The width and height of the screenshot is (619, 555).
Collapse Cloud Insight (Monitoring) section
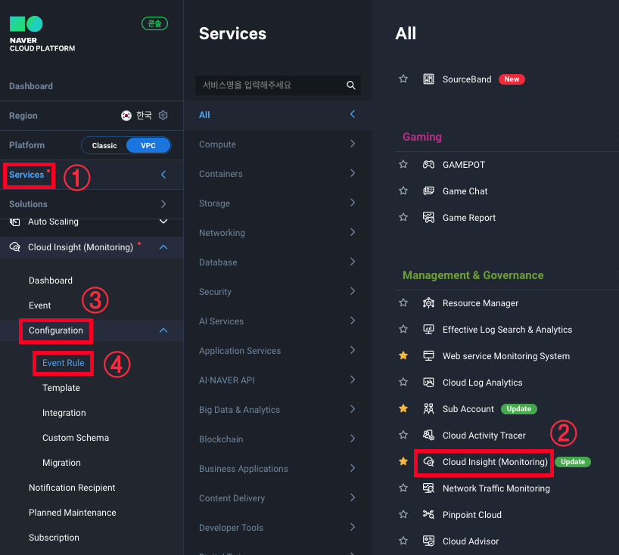[x=163, y=247]
